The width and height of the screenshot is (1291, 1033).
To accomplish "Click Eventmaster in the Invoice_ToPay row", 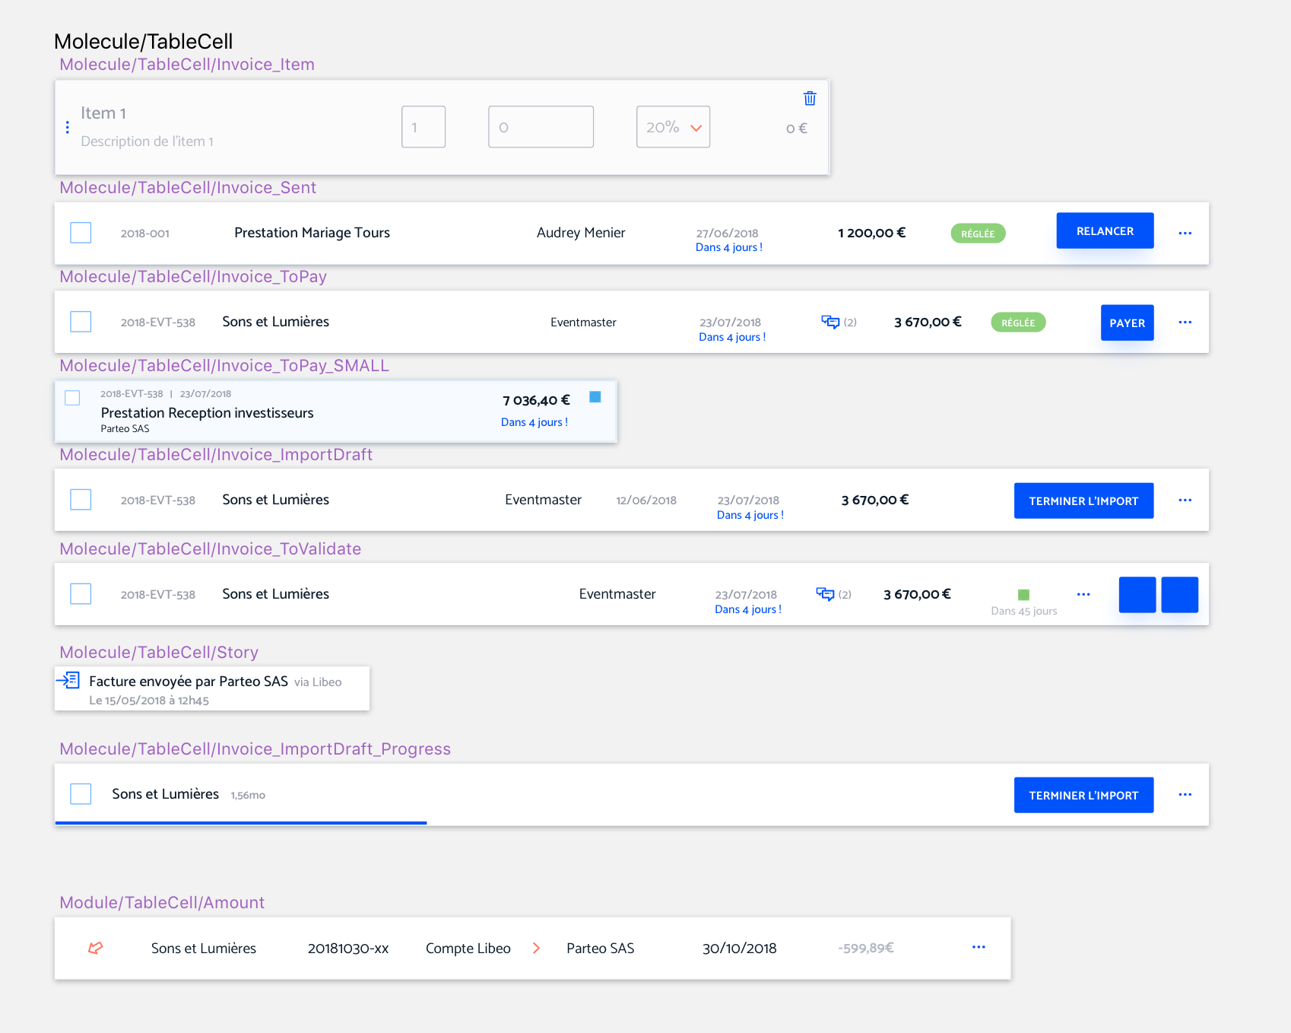I will [583, 323].
